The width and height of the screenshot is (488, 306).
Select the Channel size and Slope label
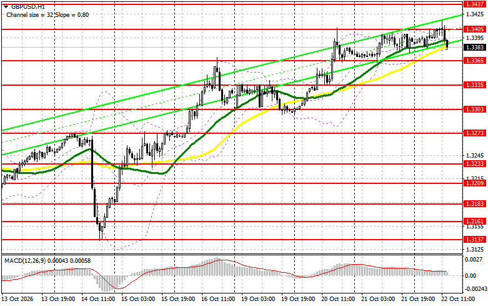[x=47, y=14]
